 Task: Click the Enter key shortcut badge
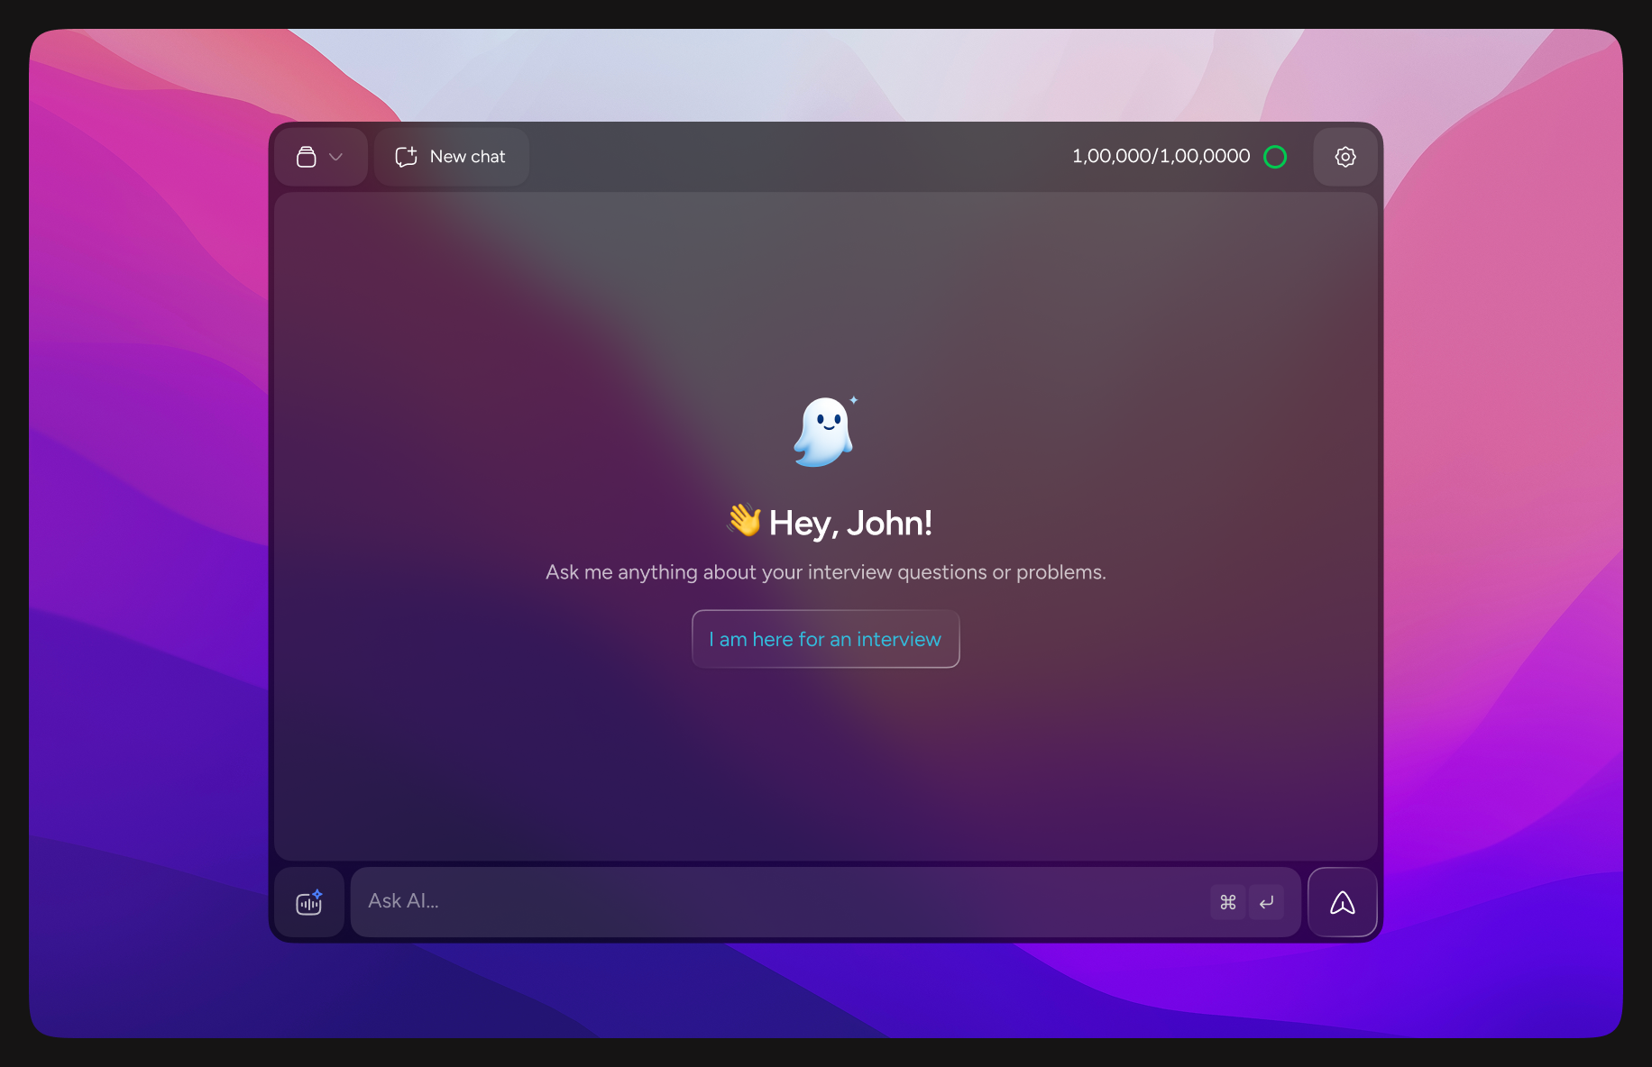coord(1266,902)
